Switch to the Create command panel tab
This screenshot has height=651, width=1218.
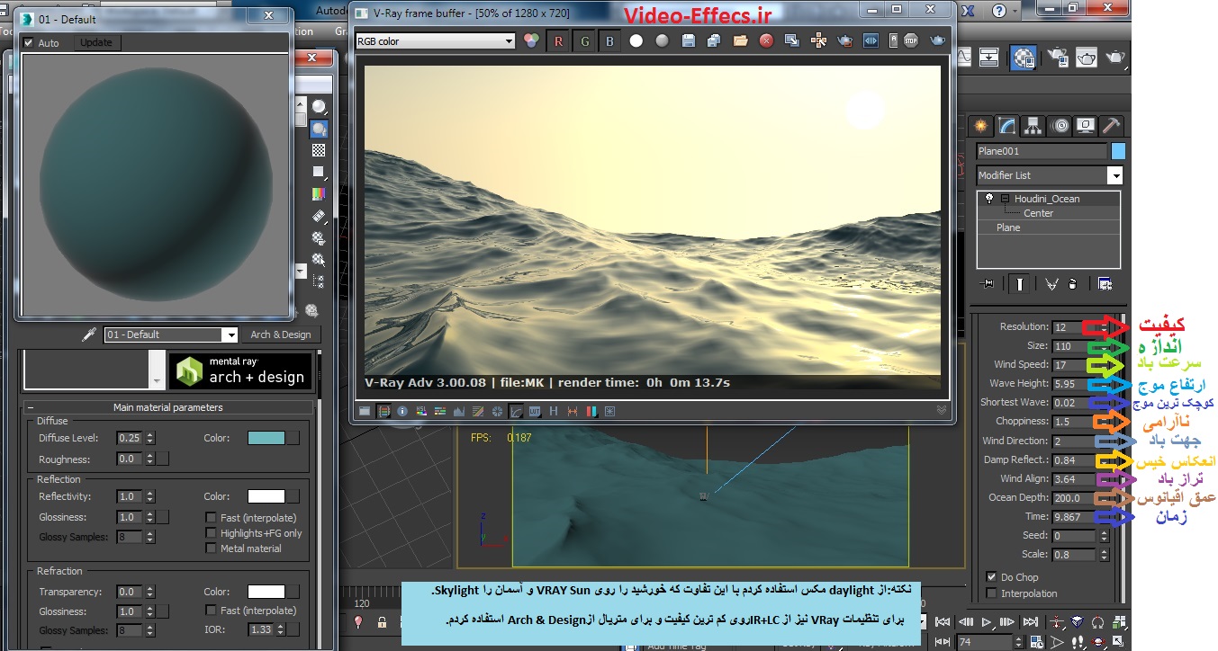coord(980,125)
